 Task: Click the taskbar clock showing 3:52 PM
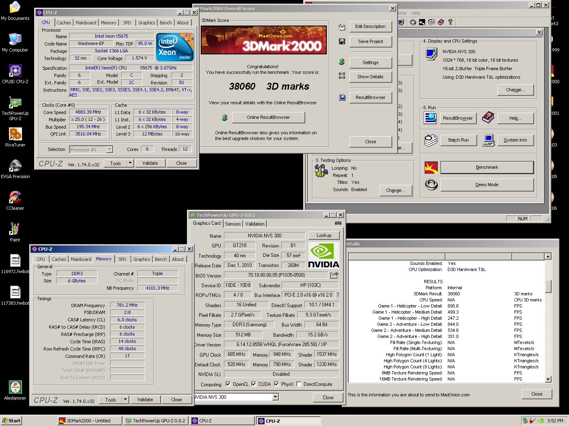pos(555,421)
